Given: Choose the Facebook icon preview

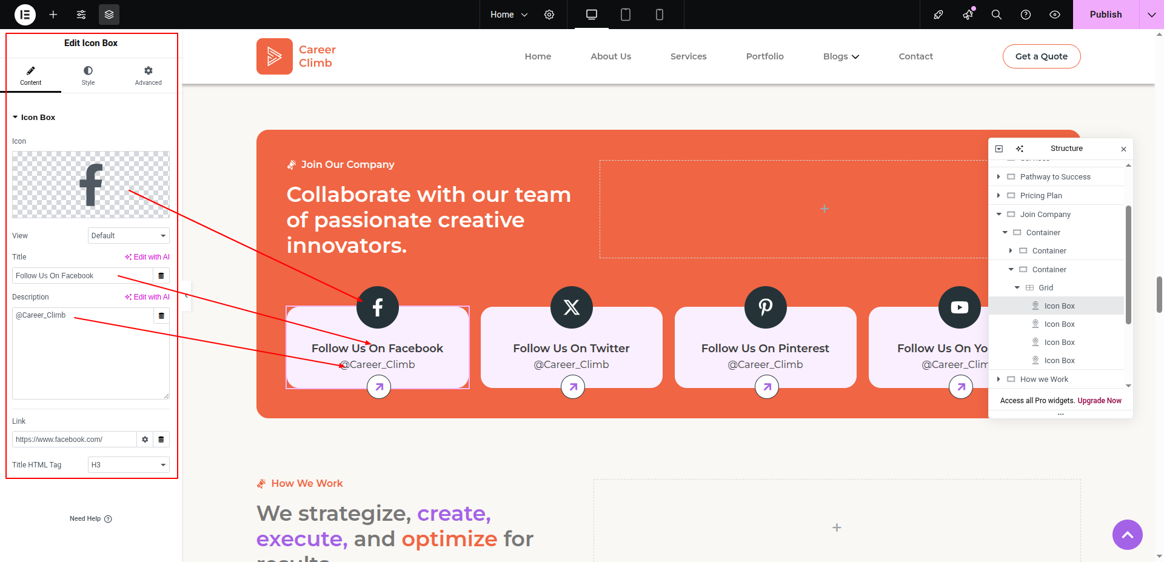Looking at the screenshot, I should click(91, 184).
